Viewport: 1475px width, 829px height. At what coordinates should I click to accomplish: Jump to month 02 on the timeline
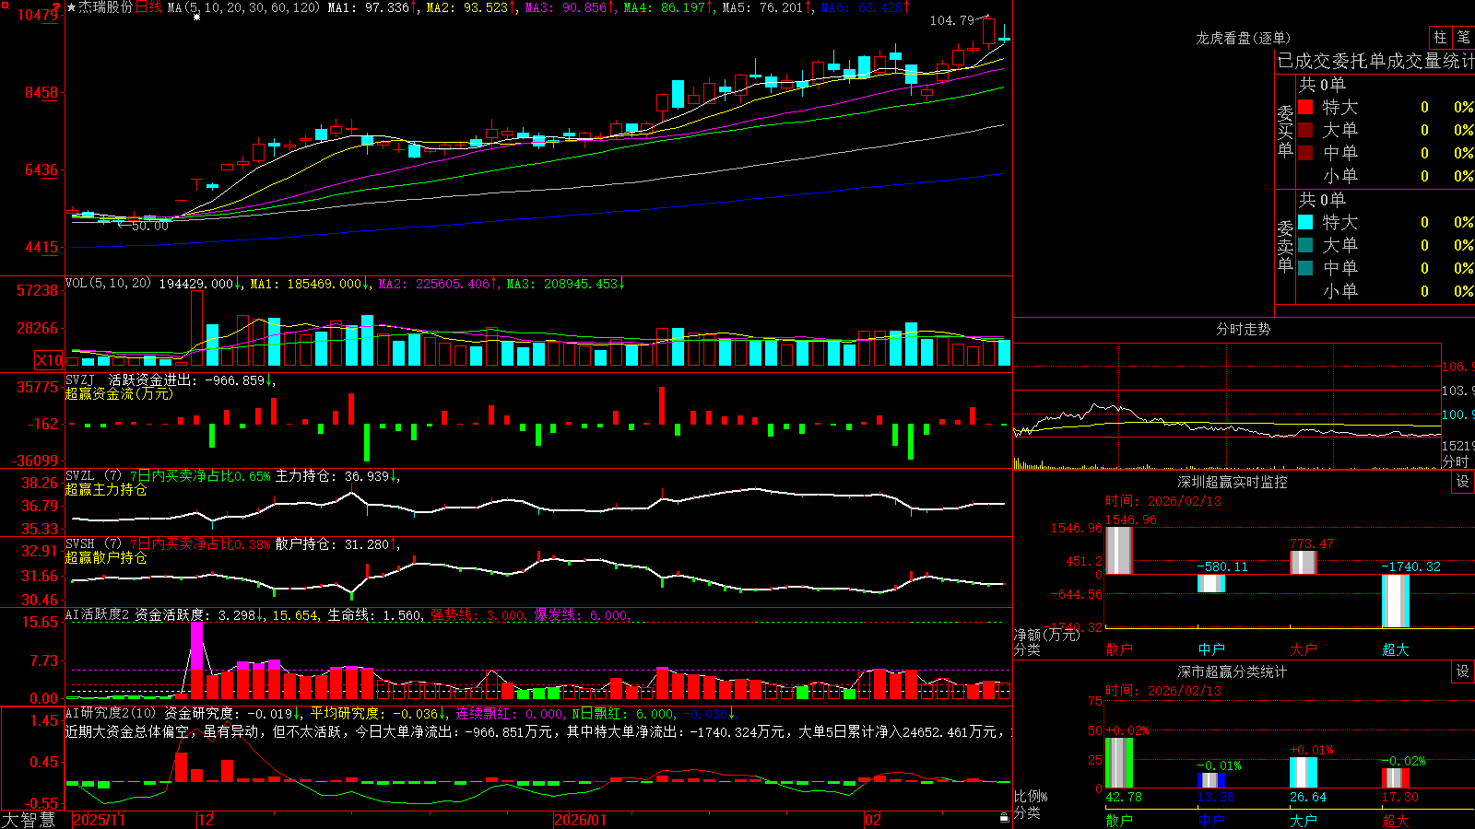pos(873,820)
